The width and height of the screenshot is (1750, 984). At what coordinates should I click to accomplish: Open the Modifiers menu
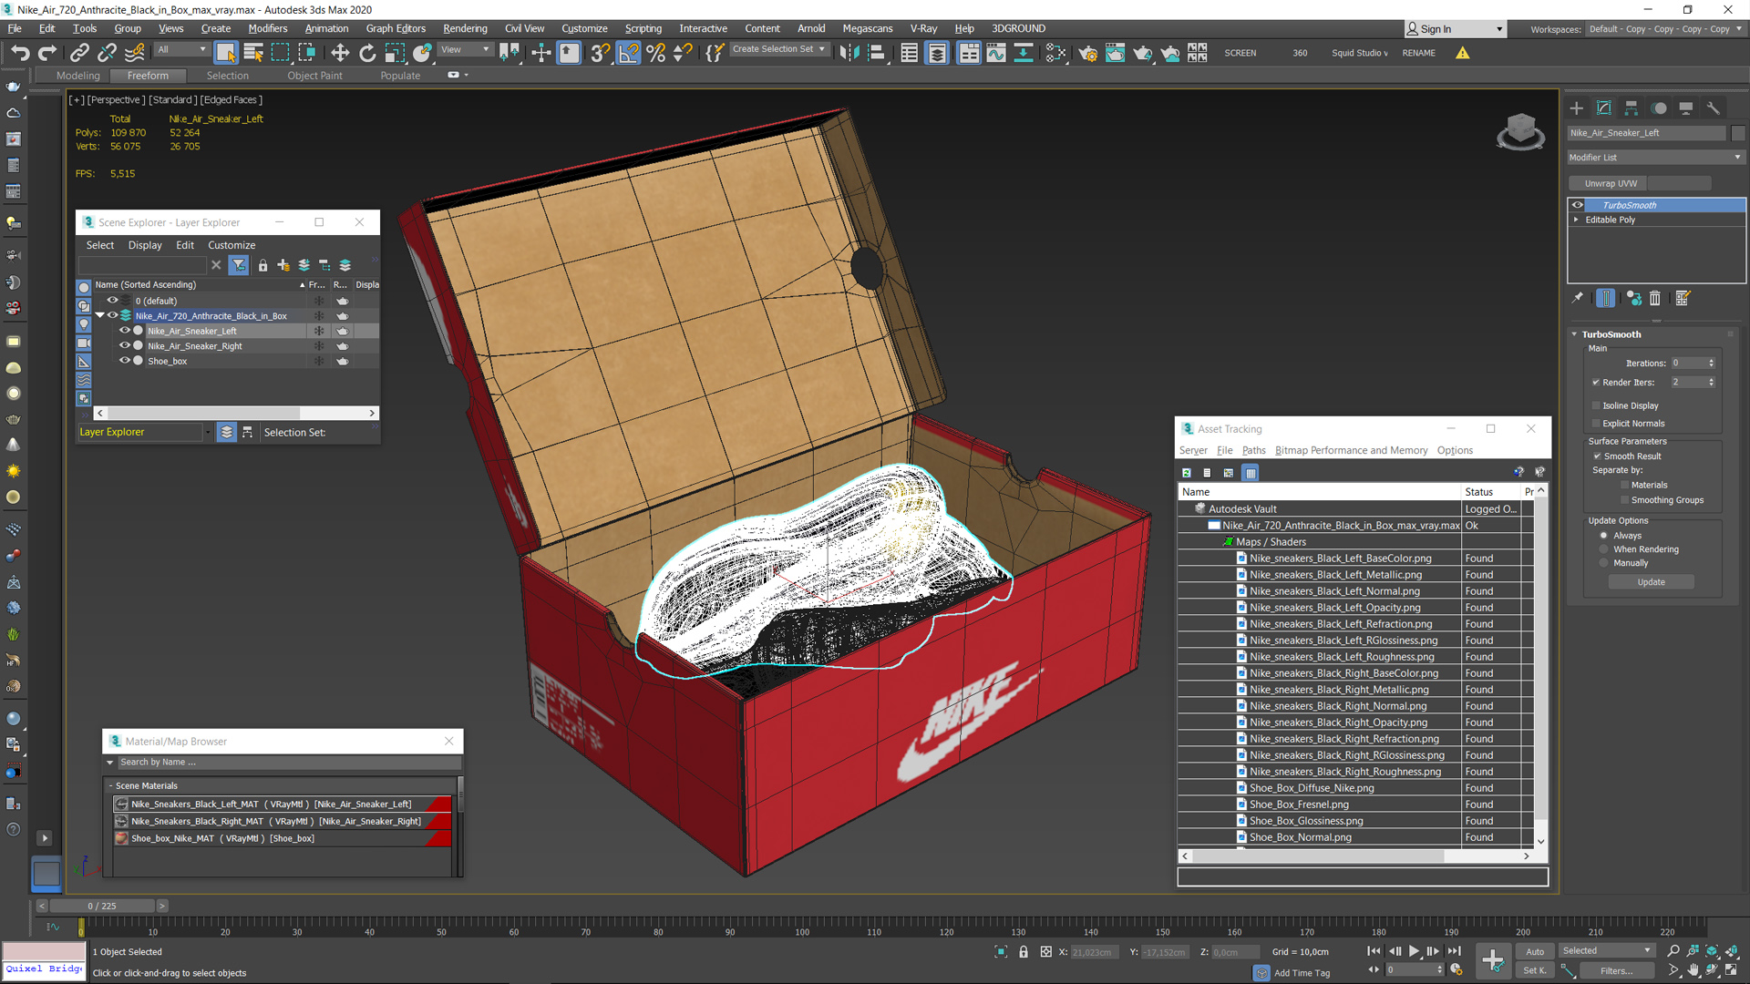pos(267,28)
